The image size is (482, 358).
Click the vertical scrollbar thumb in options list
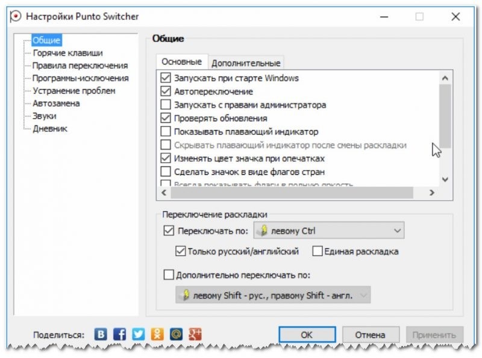pyautogui.click(x=445, y=116)
